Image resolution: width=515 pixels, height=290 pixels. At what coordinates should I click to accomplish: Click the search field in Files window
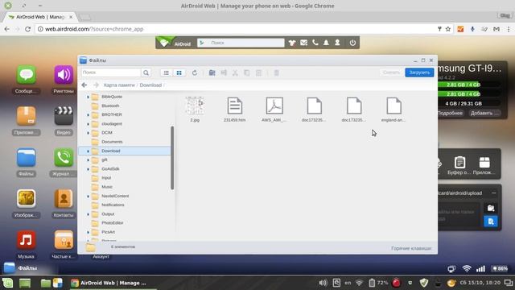(111, 72)
